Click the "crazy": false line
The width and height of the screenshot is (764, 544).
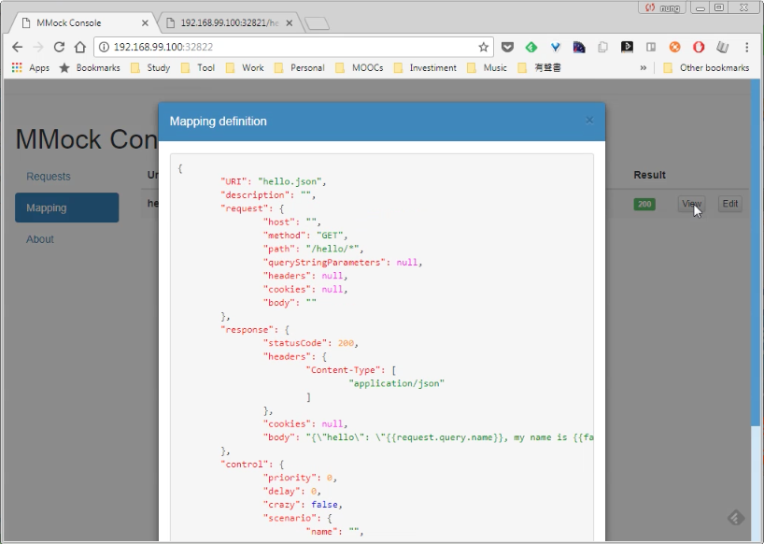[303, 505]
